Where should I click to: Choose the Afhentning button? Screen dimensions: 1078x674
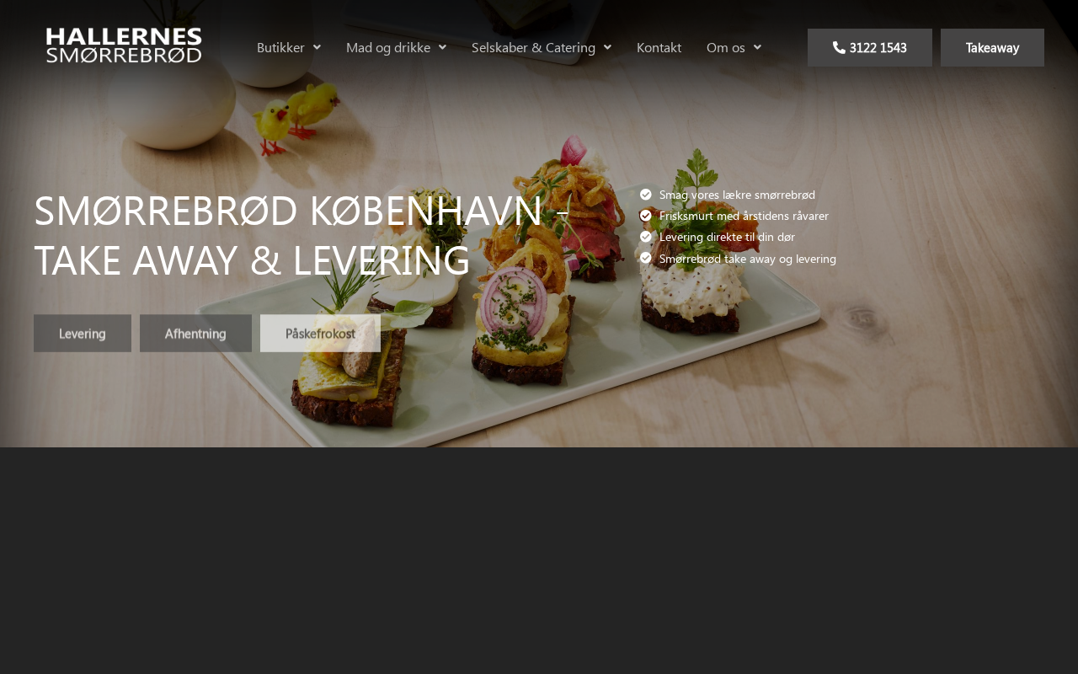(x=195, y=333)
